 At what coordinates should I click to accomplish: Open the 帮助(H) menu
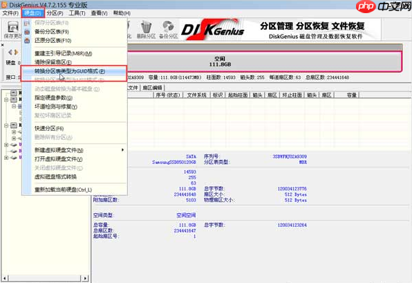(x=122, y=13)
